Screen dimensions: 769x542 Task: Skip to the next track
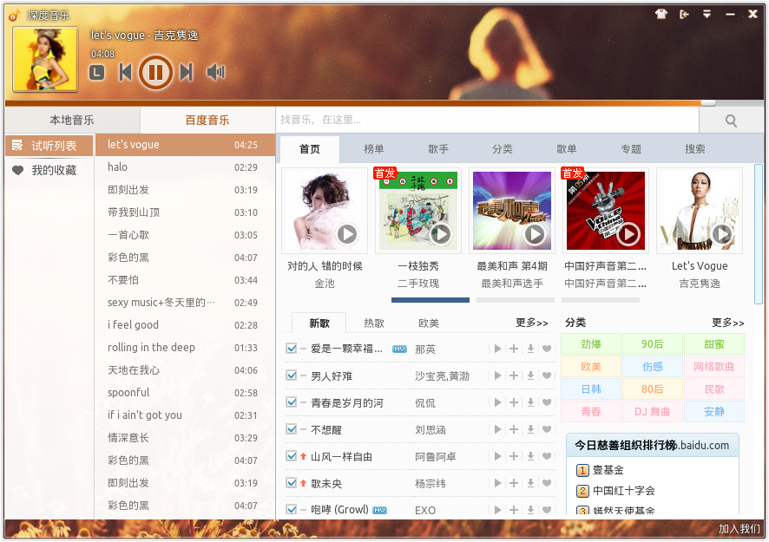point(187,73)
